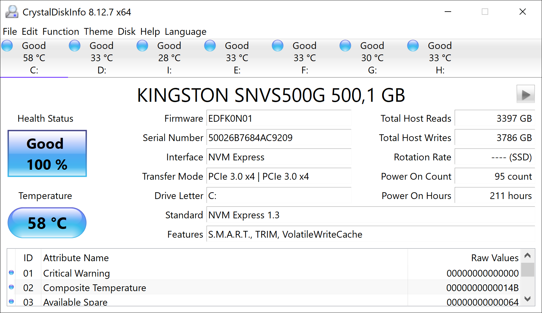
Task: Select the E: drive status orb
Action: [210, 46]
